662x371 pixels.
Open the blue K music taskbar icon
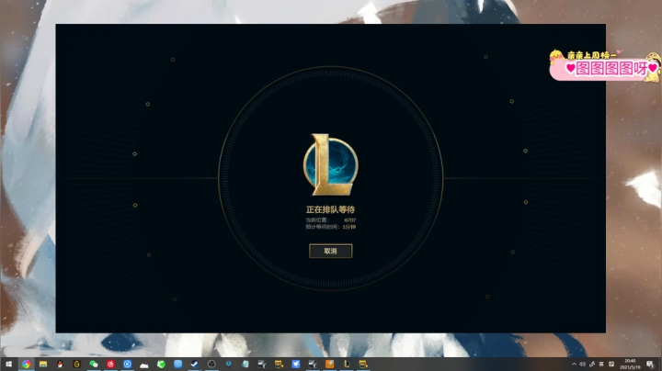(x=128, y=364)
